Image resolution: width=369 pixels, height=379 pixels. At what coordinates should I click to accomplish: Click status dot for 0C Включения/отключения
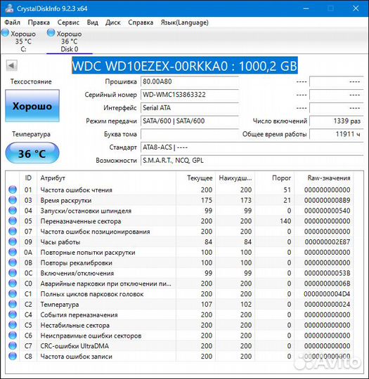point(13,273)
